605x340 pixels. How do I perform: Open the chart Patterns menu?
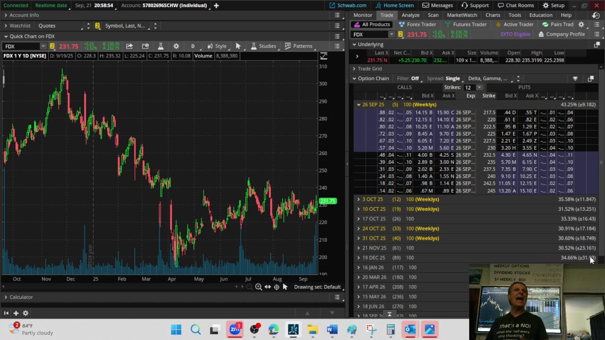tap(298, 46)
